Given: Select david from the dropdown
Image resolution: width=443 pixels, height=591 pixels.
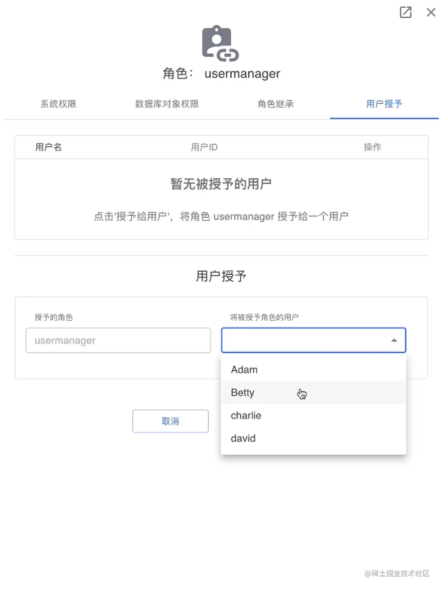Looking at the screenshot, I should (x=313, y=438).
